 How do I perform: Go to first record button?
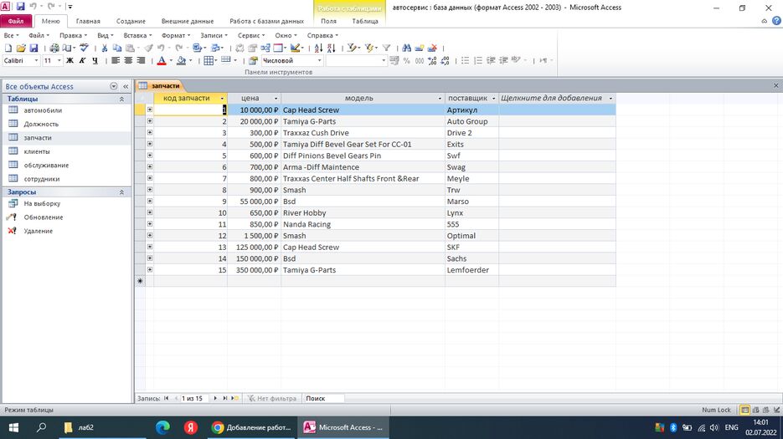[x=167, y=398]
